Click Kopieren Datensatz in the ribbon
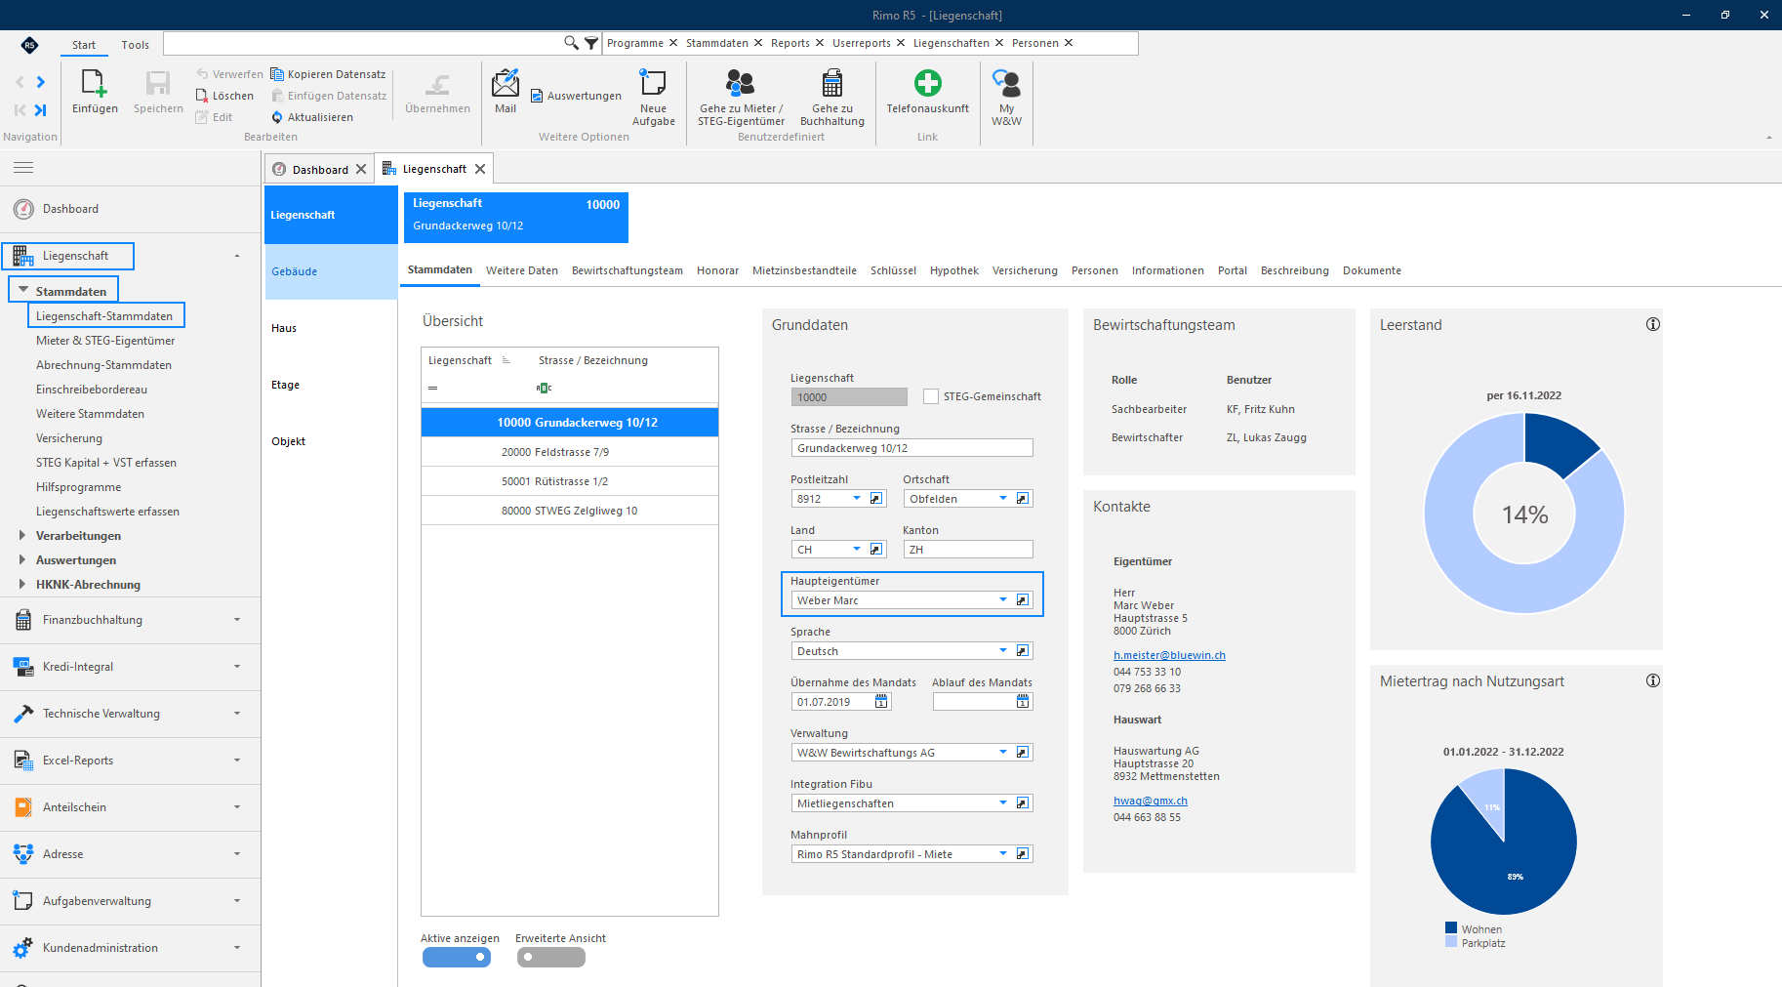This screenshot has width=1782, height=987. (x=328, y=74)
